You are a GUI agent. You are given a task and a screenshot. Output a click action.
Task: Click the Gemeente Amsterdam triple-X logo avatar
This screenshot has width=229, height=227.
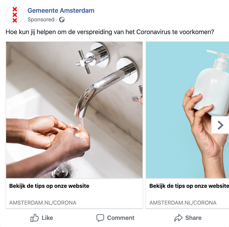pos(15,15)
